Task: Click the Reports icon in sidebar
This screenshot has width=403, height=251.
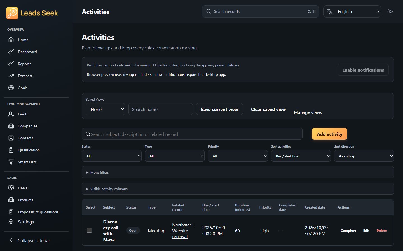Action: click(11, 64)
